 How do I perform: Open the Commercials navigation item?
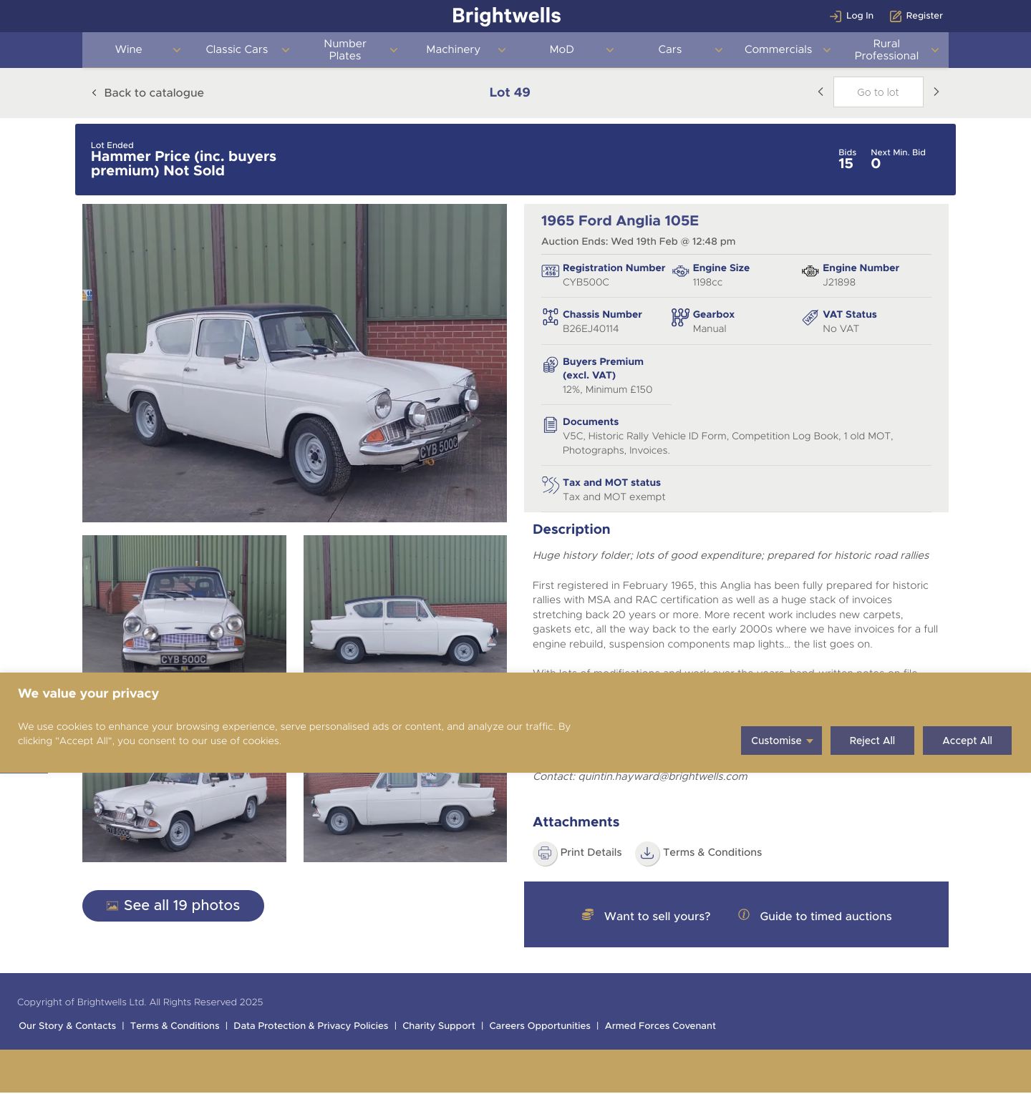(778, 49)
